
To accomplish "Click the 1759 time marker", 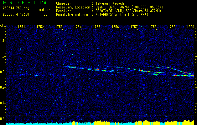I will click(172, 27).
